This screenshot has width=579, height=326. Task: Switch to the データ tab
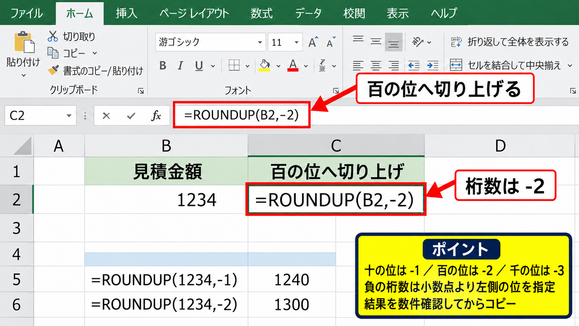[308, 13]
